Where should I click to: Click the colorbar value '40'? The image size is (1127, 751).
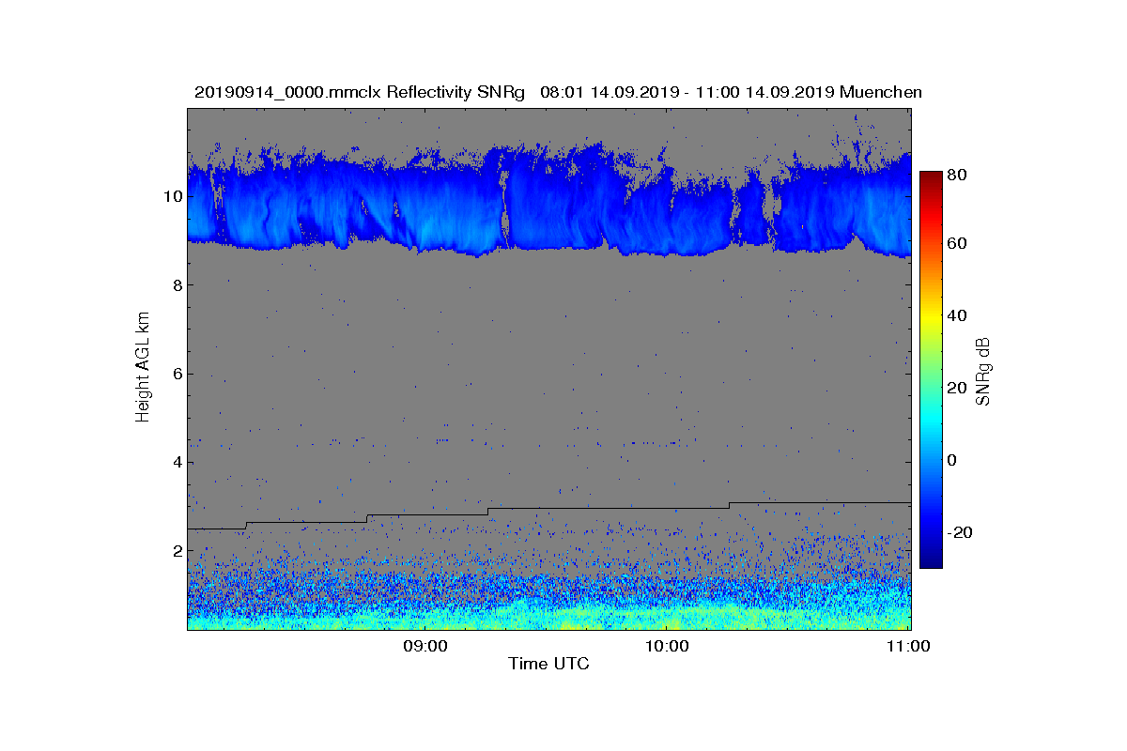[959, 315]
